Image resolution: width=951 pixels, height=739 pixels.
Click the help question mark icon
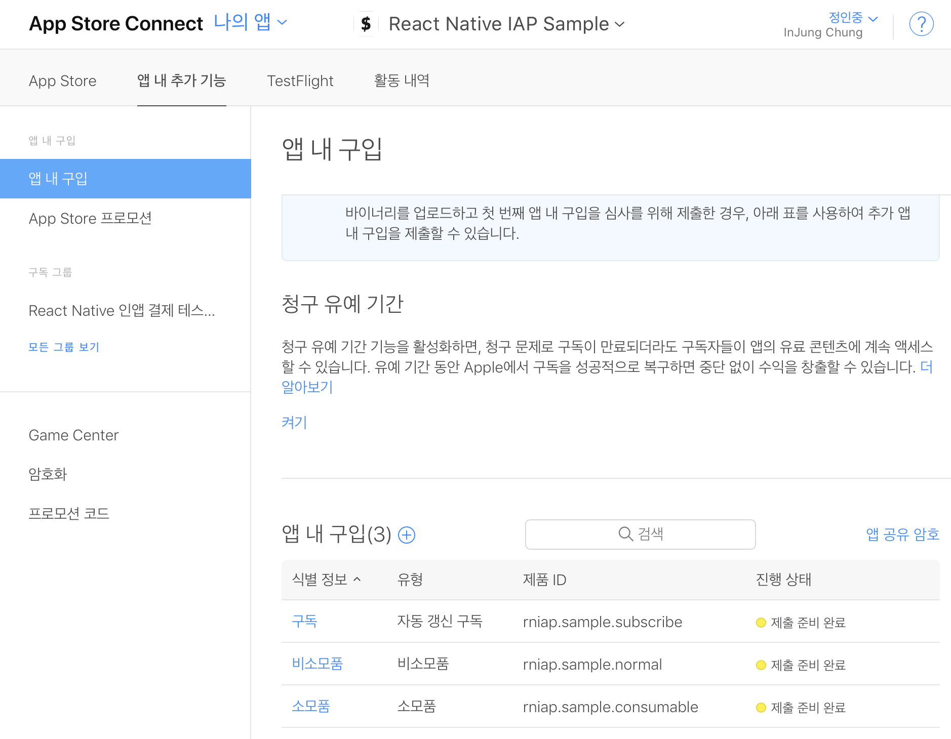tap(921, 24)
